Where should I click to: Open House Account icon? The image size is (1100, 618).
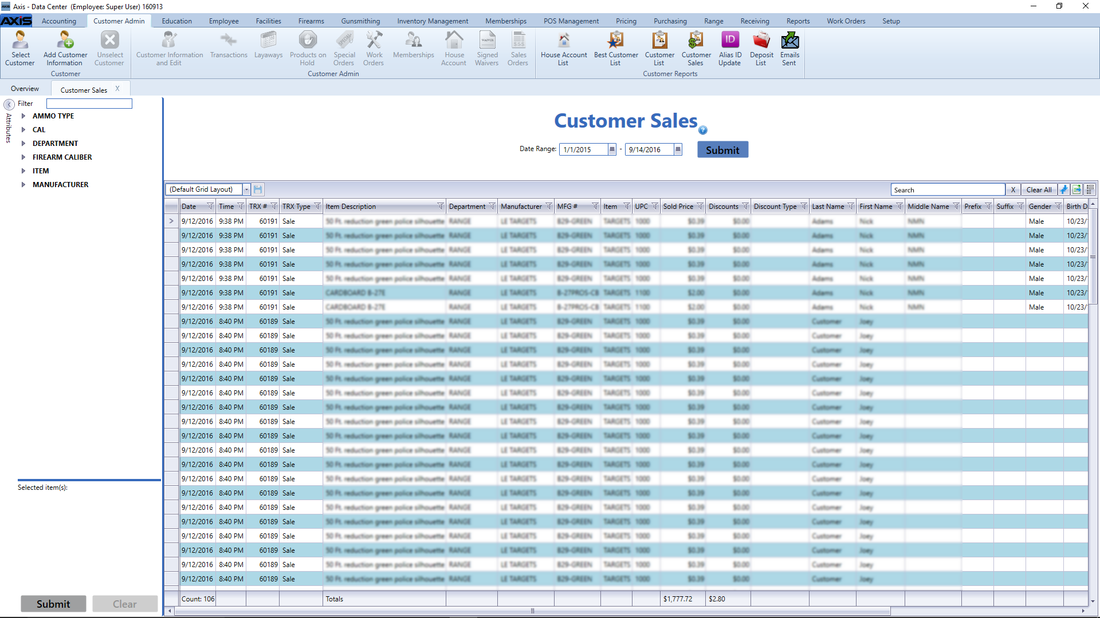[x=454, y=49]
